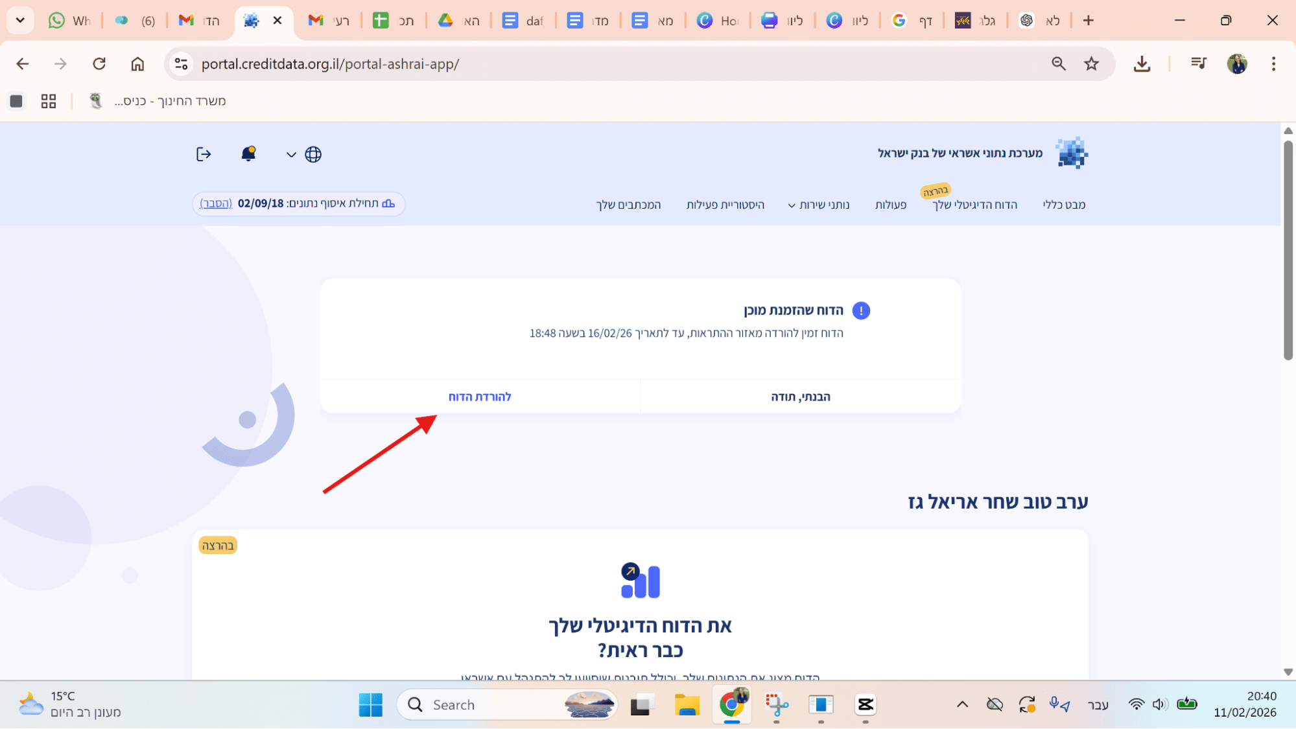Click the הסבר link near the data collection date
Screen dimensions: 1296x729
point(216,203)
